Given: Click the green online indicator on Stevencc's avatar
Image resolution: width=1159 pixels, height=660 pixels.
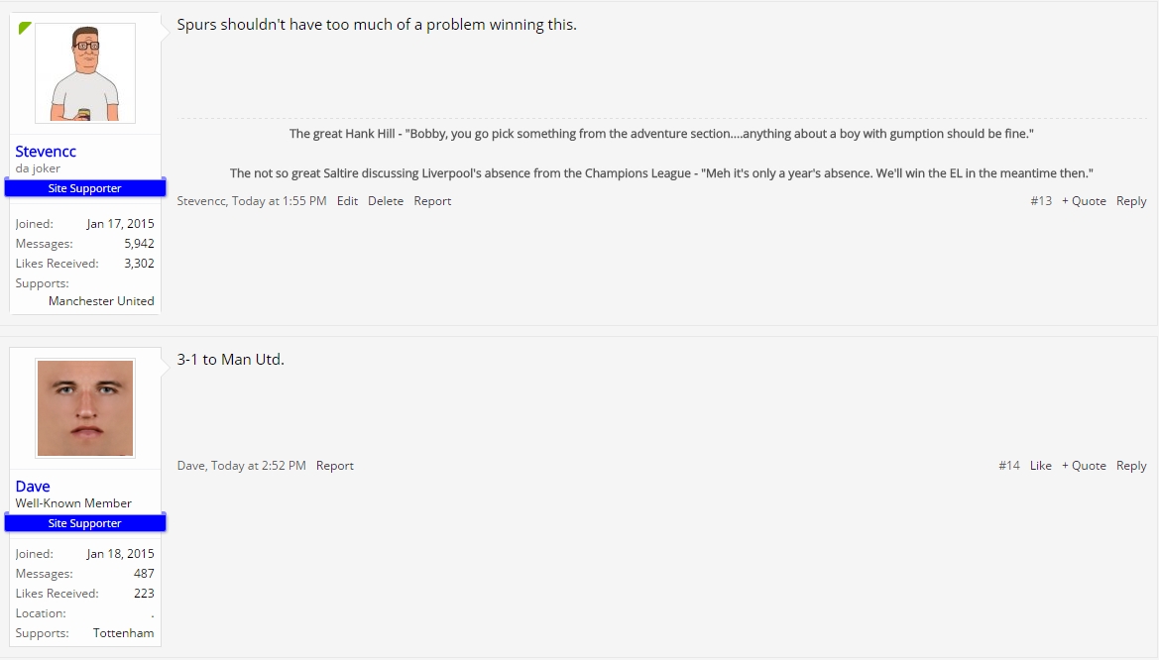Looking at the screenshot, I should click(25, 28).
